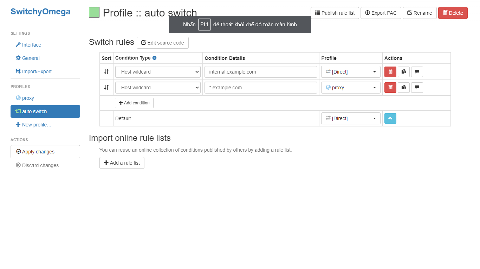Open note for the *.example.com rule
Viewport: 480px width, 269px height.
(x=417, y=88)
